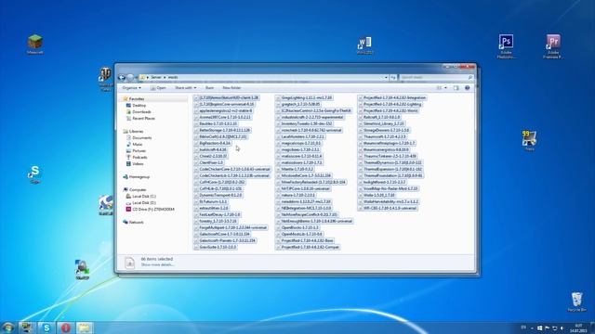Open Pictures library in sidebar
Viewport: 595px width, 334px height.
click(x=139, y=150)
